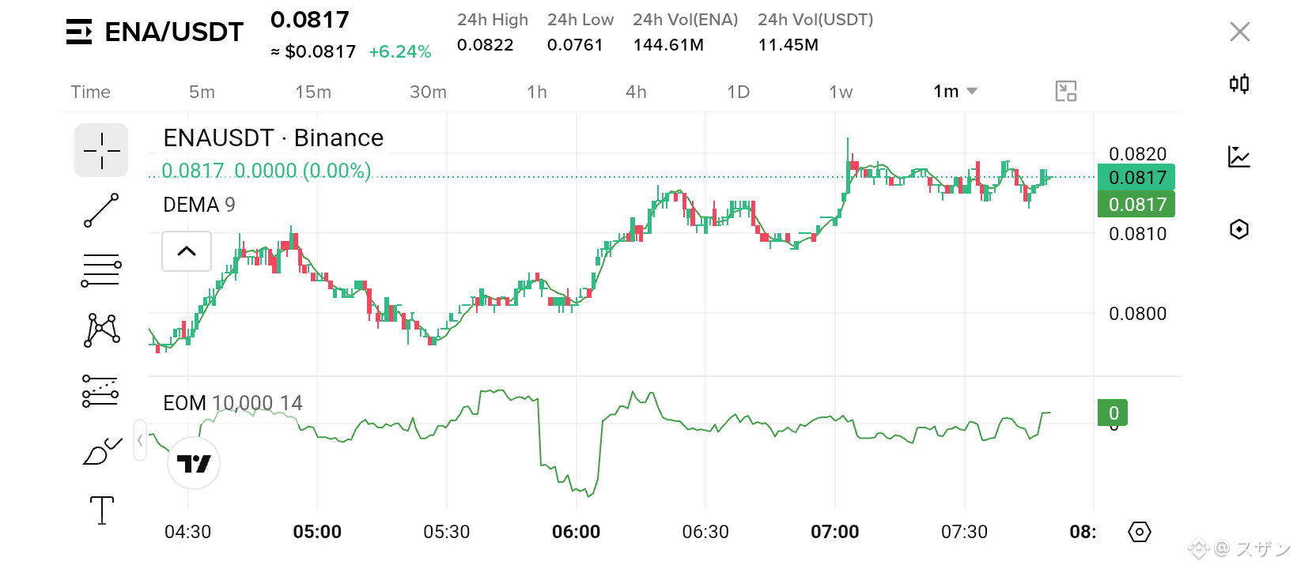Select the crosshair cursor tool
The height and width of the screenshot is (569, 1297).
(x=101, y=150)
